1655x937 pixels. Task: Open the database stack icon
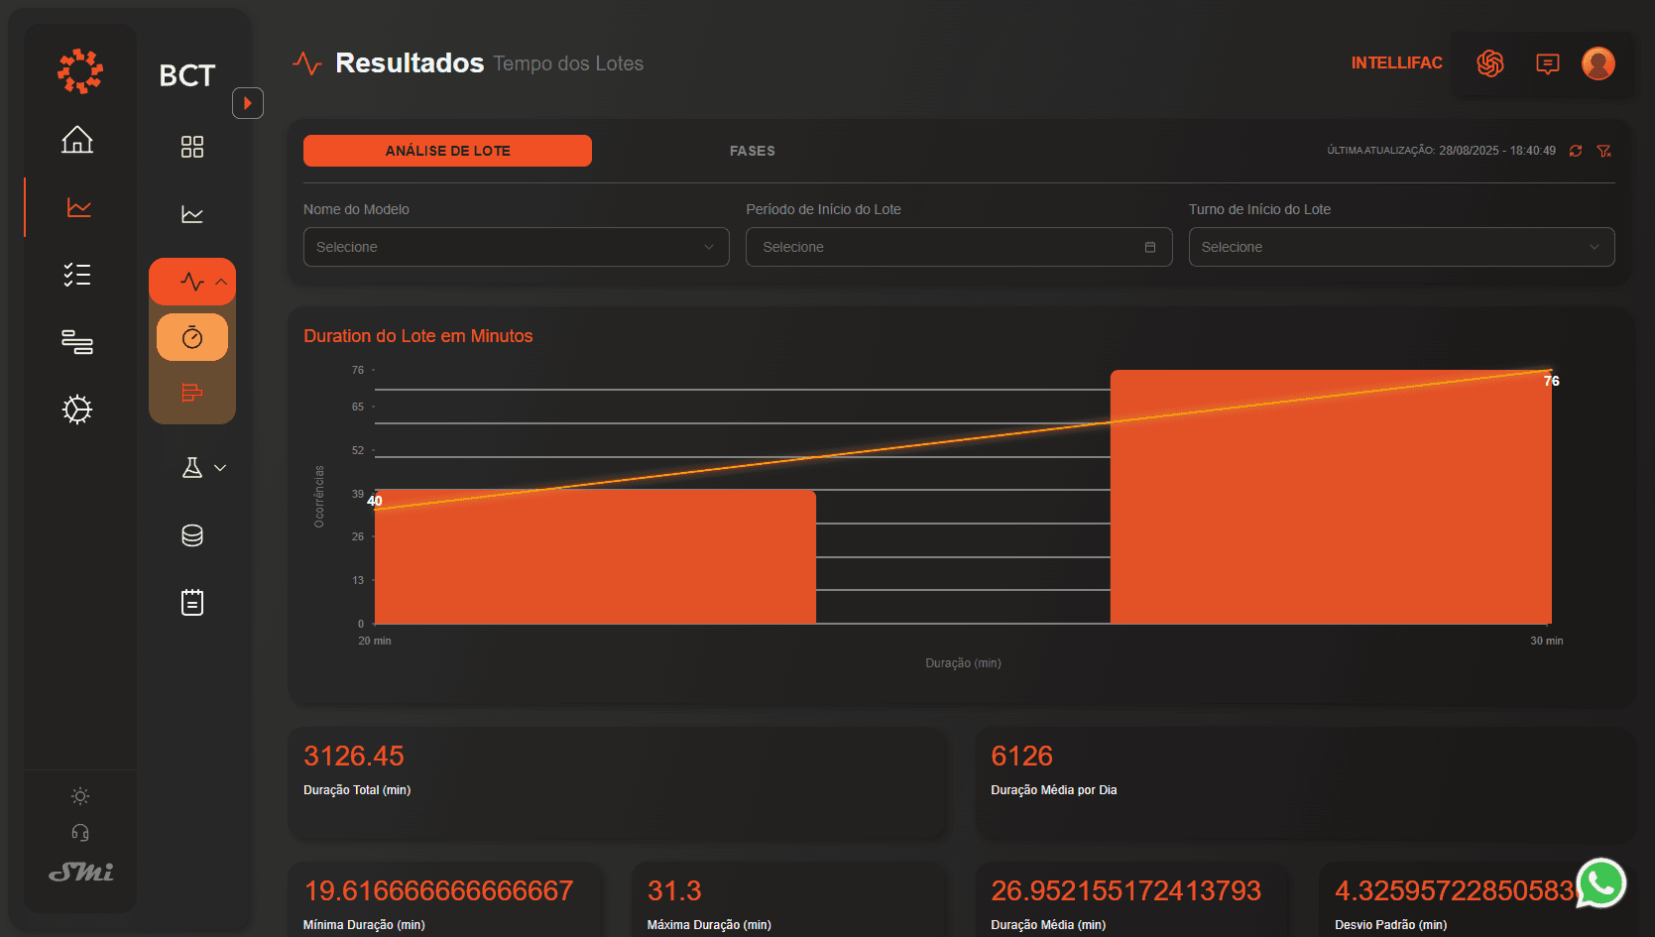pos(192,535)
